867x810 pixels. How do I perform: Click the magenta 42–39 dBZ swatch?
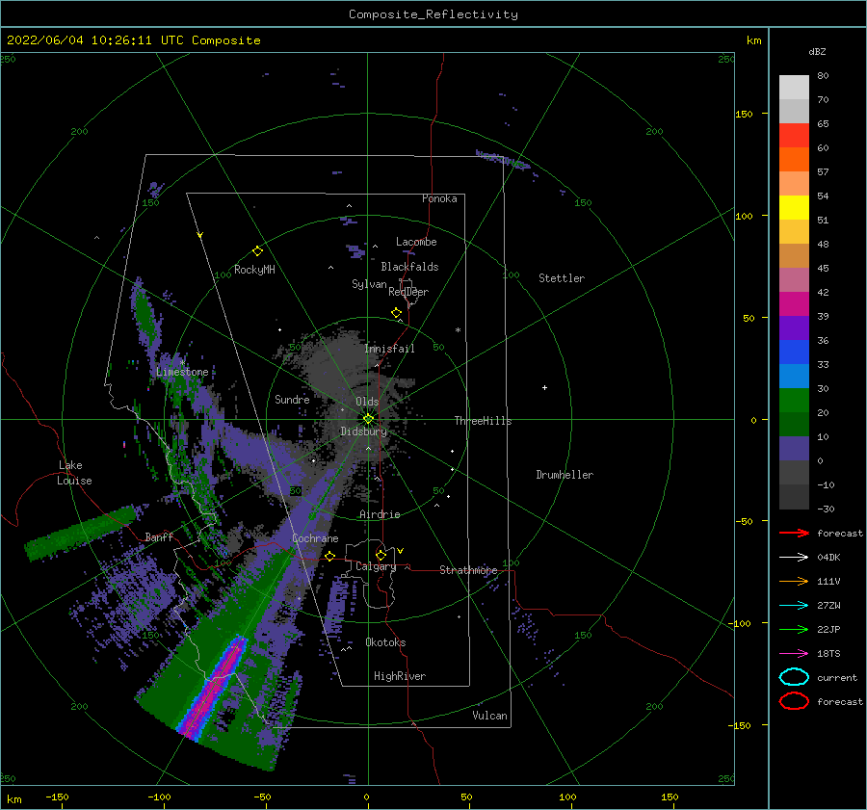[x=794, y=303]
